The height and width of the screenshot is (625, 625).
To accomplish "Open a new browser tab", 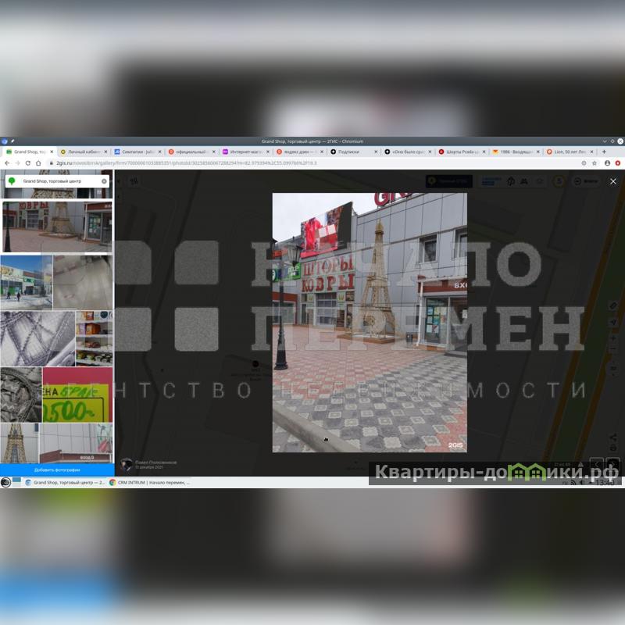I will (x=603, y=152).
